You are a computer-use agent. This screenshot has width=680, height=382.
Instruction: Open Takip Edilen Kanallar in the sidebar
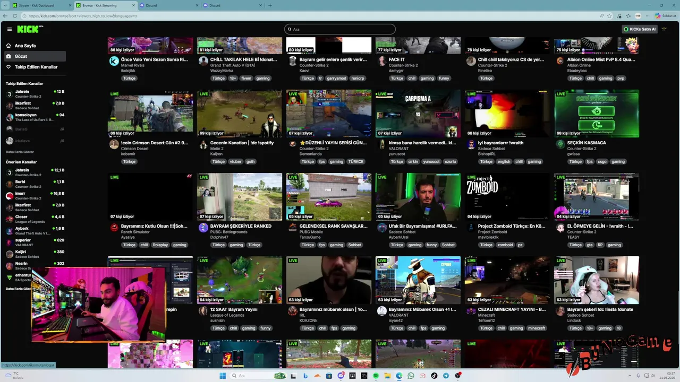pyautogui.click(x=36, y=67)
